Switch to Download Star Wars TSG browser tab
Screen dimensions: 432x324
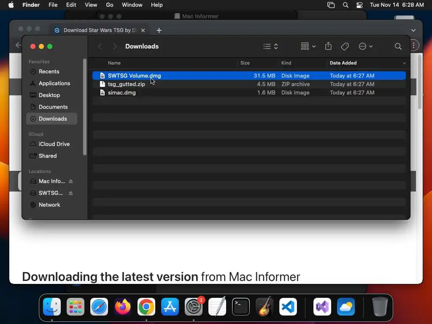coord(100,30)
